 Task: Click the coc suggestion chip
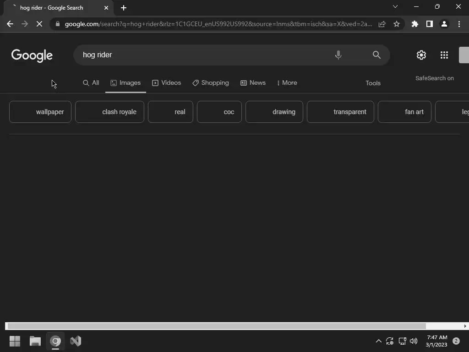[219, 112]
